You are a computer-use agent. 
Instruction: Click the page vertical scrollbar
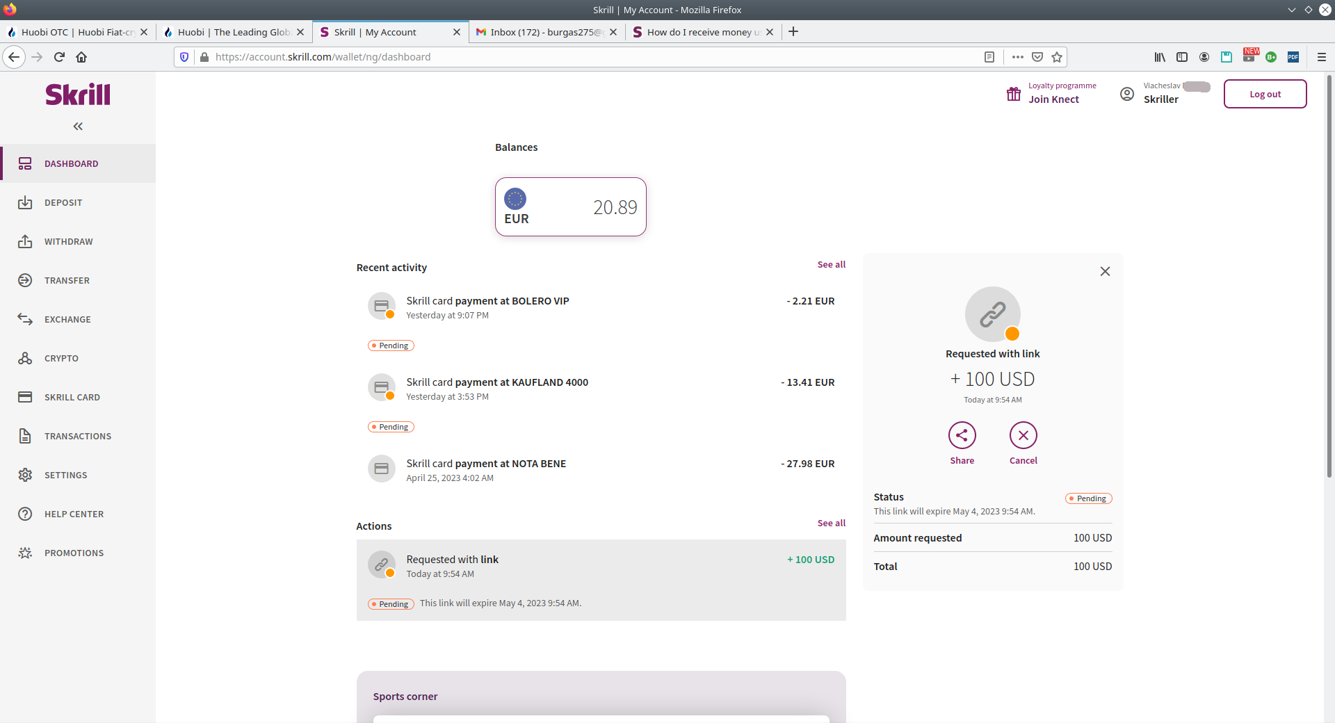(x=1329, y=277)
